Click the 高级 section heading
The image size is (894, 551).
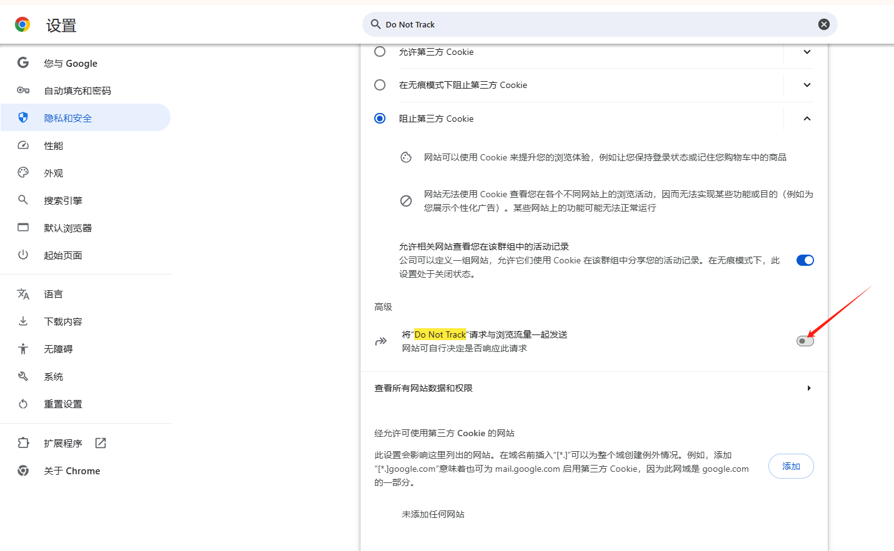pos(383,307)
